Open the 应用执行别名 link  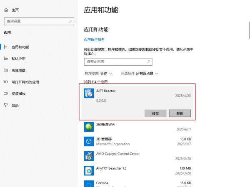point(94,40)
